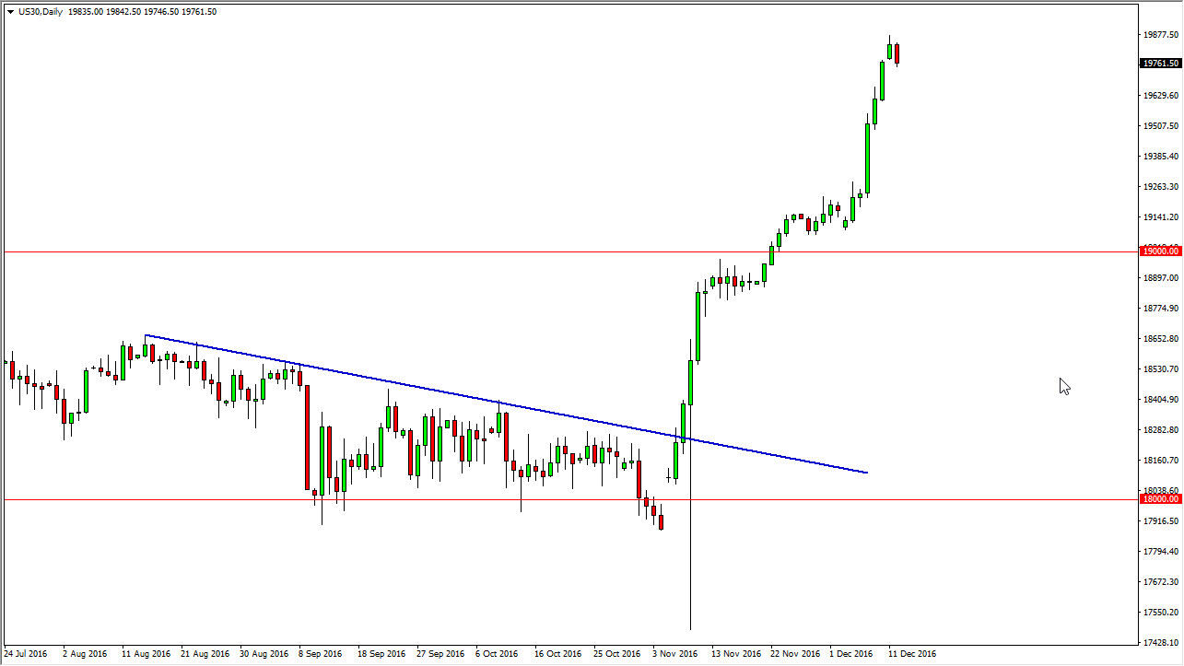Click the 17428.30 price axis label

tap(1160, 641)
